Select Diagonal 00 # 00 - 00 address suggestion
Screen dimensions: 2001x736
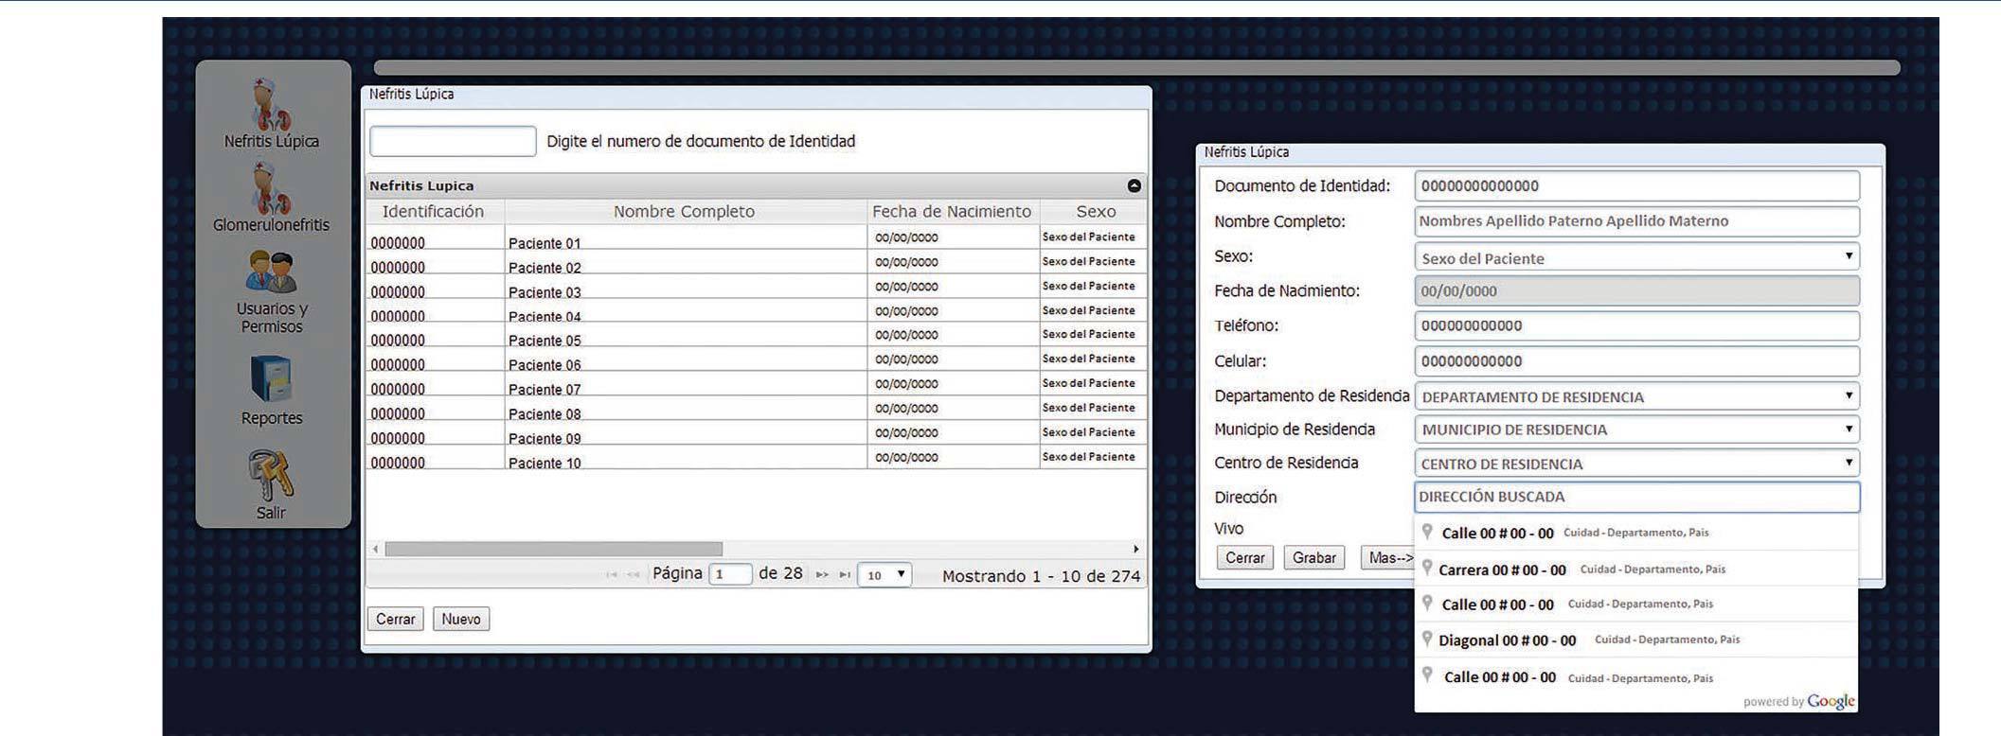pyautogui.click(x=1507, y=640)
